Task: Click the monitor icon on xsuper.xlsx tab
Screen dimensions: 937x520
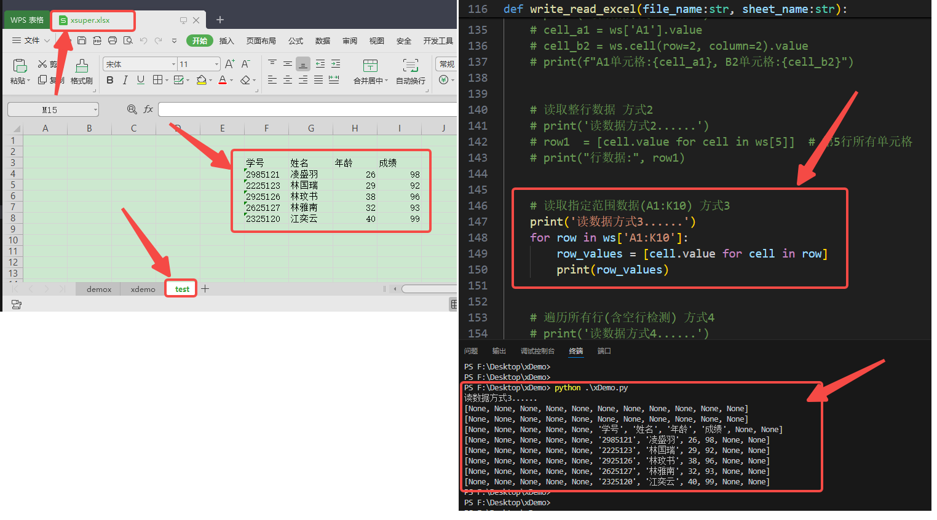Action: 183,20
